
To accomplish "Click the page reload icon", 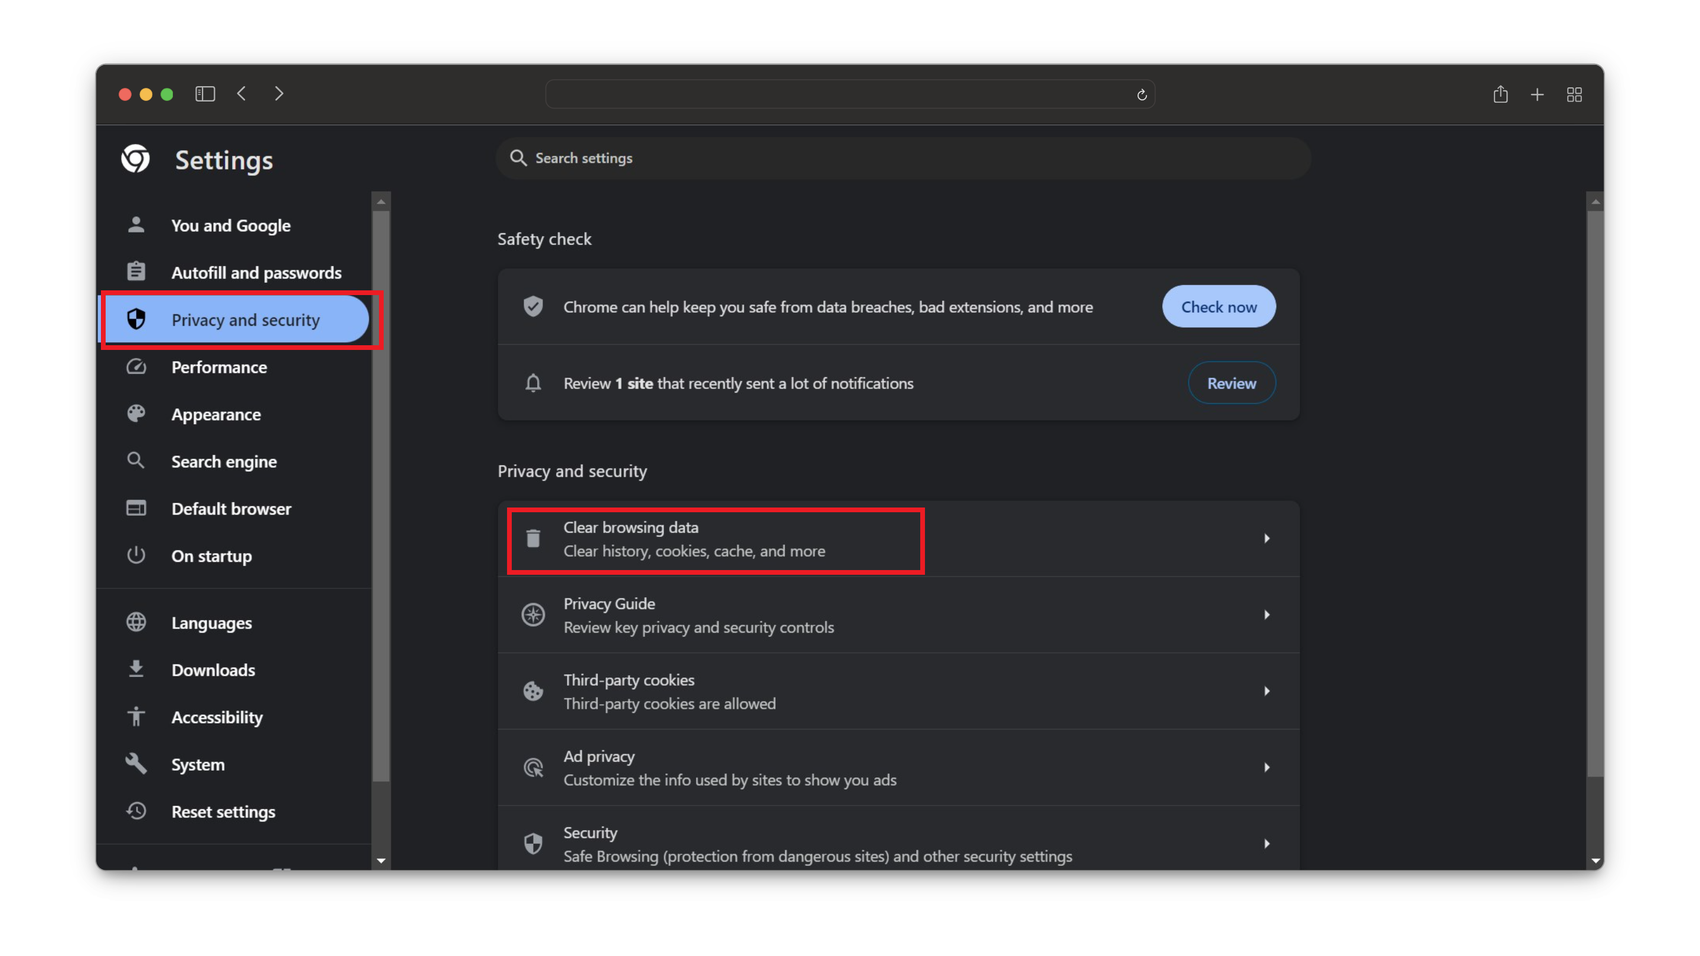I will pyautogui.click(x=1142, y=95).
